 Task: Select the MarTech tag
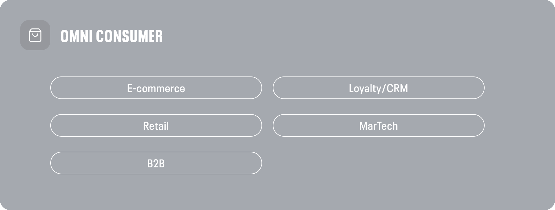click(378, 125)
